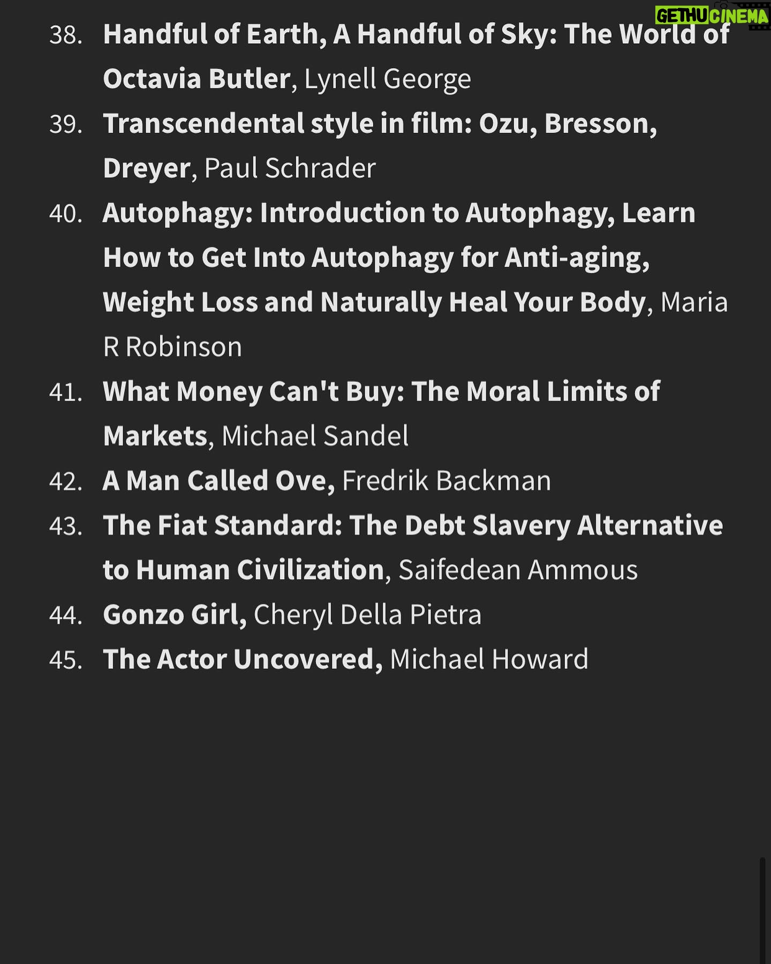Click the author name Saifedean Ammous
771x964 pixels.
click(x=518, y=570)
